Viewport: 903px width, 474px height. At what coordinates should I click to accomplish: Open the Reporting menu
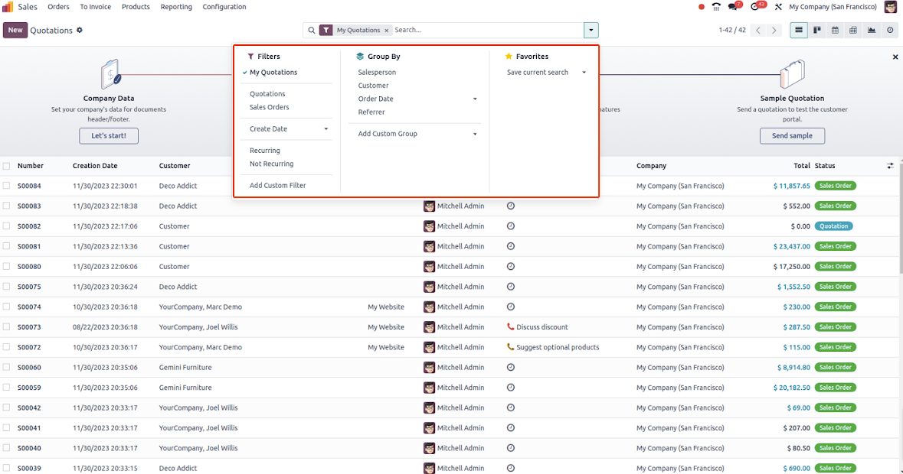coord(176,7)
